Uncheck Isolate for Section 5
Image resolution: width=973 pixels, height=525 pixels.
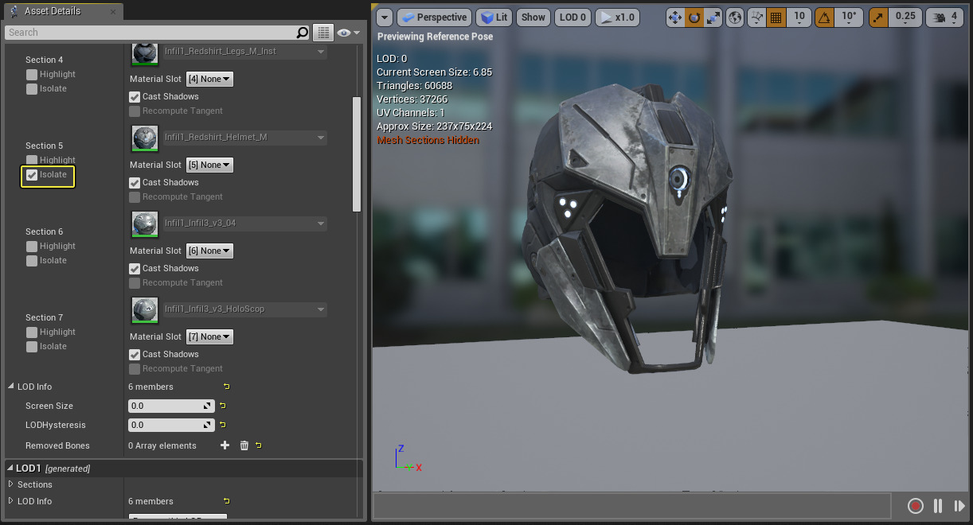pyautogui.click(x=32, y=175)
